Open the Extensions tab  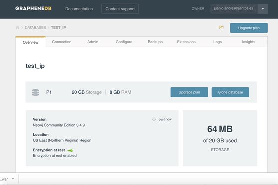(x=186, y=42)
